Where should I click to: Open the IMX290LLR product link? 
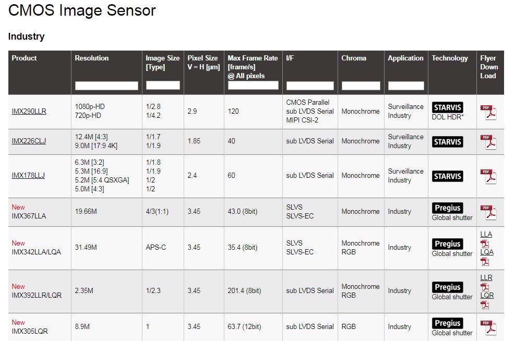click(29, 111)
